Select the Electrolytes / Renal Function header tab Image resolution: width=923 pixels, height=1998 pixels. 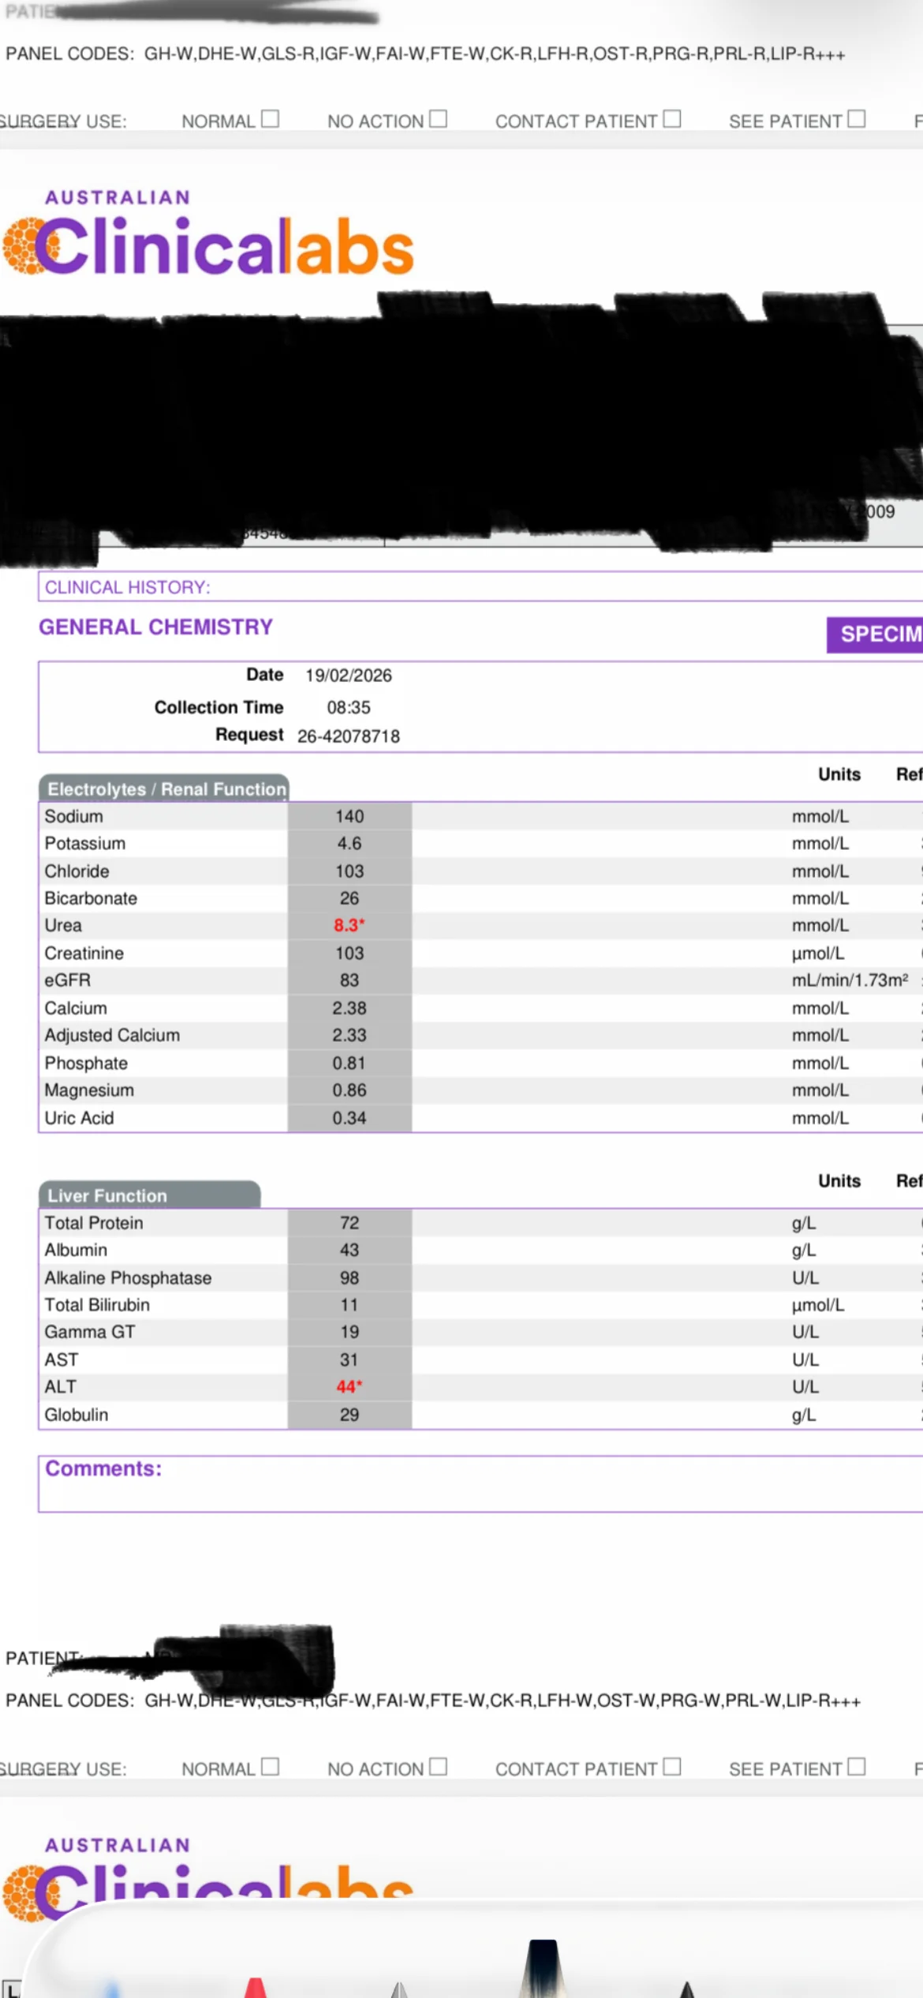click(x=164, y=789)
